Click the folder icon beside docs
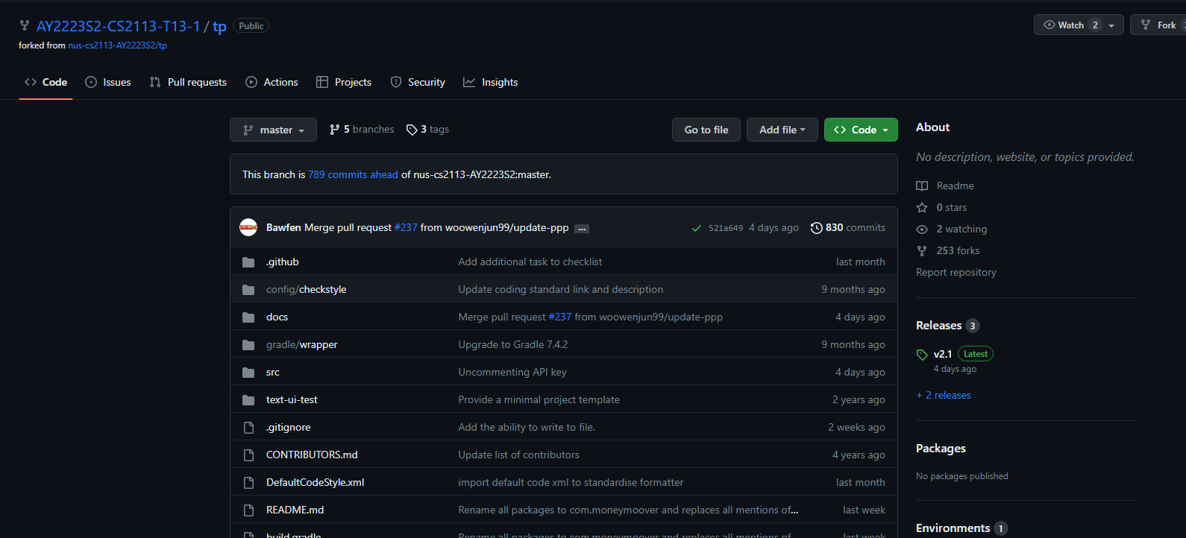The image size is (1186, 538). [x=248, y=317]
